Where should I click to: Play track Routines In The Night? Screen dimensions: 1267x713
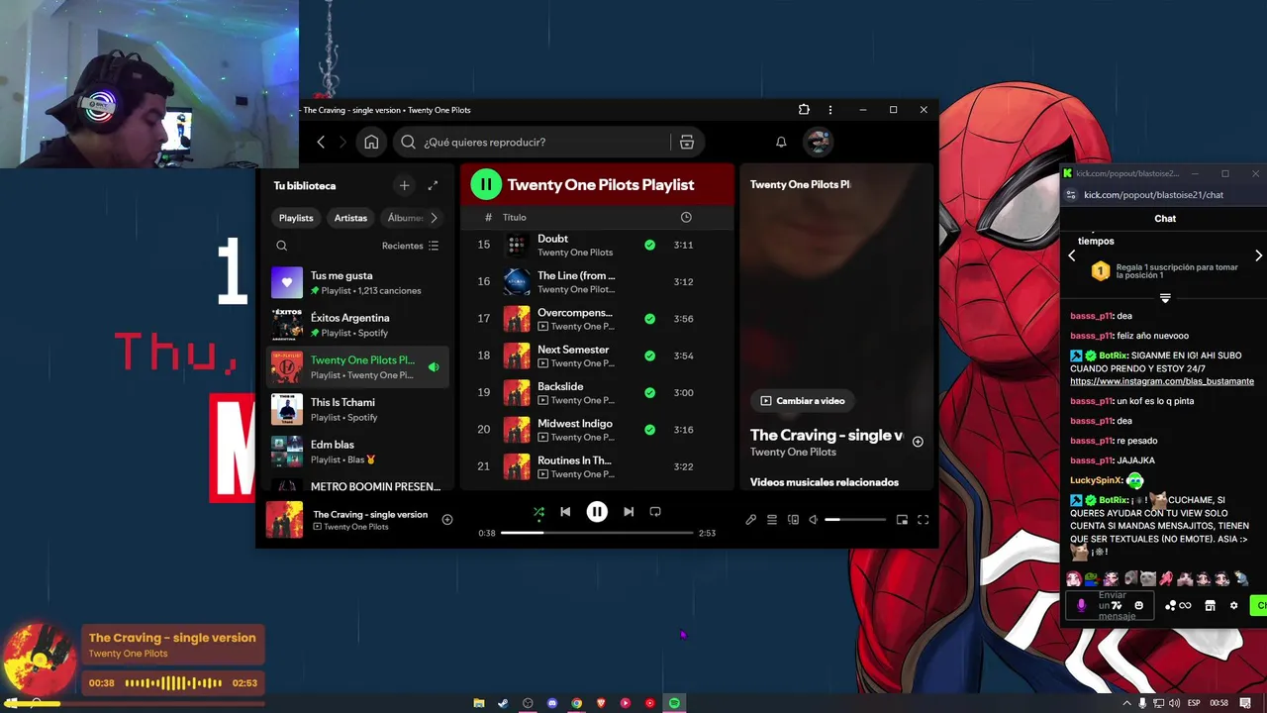tap(598, 466)
